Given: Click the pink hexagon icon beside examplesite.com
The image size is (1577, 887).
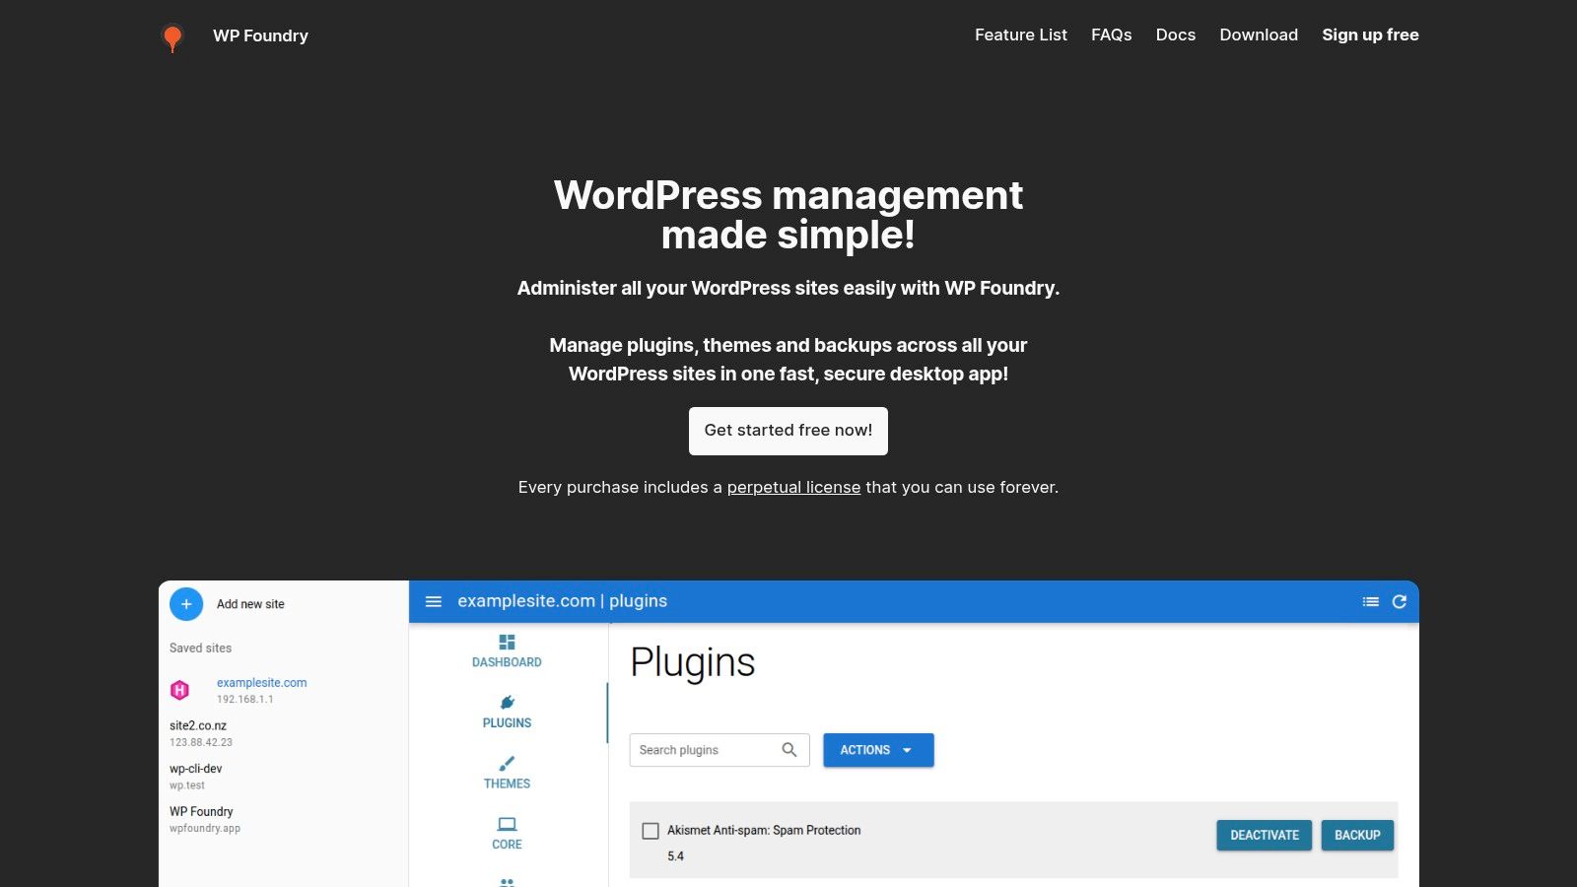Looking at the screenshot, I should (x=179, y=690).
